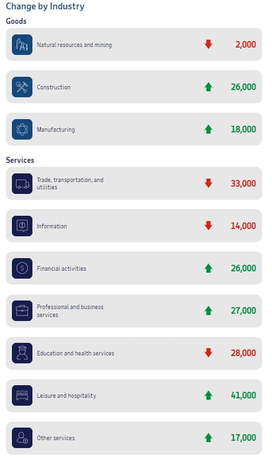
Task: Select the Financial activities dollar icon
Action: point(23,269)
